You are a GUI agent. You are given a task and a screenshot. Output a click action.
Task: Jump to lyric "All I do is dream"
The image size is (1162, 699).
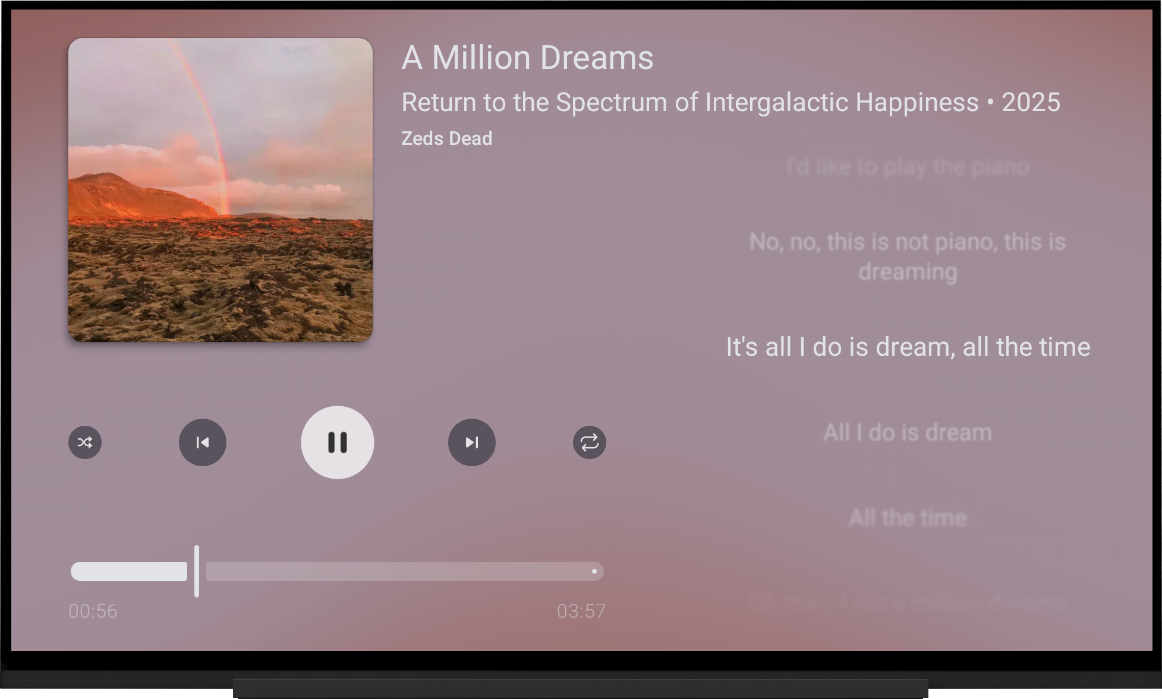(x=908, y=432)
